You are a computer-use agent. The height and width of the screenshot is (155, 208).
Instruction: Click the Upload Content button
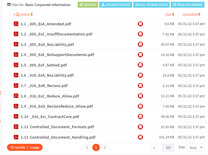(116, 5)
